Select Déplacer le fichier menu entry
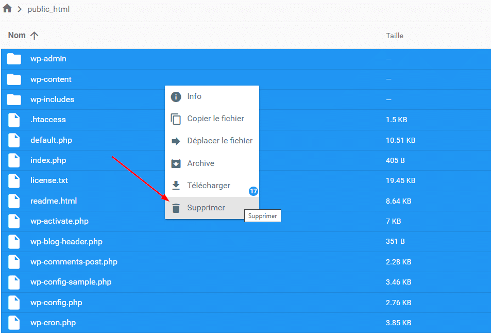 219,141
